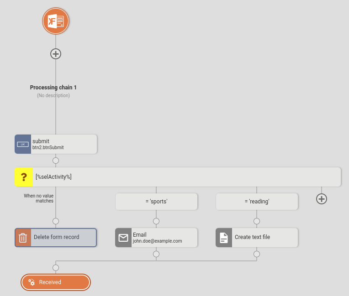This screenshot has height=296, width=349.
Task: Select the = 'sports' condition branch
Action: 156,201
